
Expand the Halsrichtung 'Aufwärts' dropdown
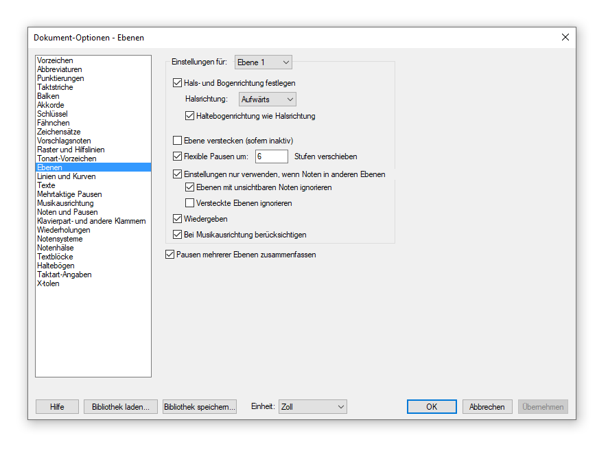click(268, 100)
